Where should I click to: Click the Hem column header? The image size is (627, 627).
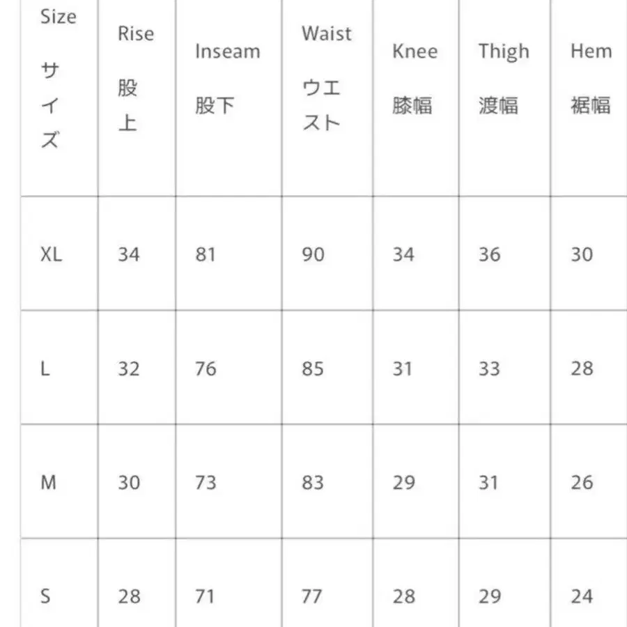pyautogui.click(x=591, y=52)
